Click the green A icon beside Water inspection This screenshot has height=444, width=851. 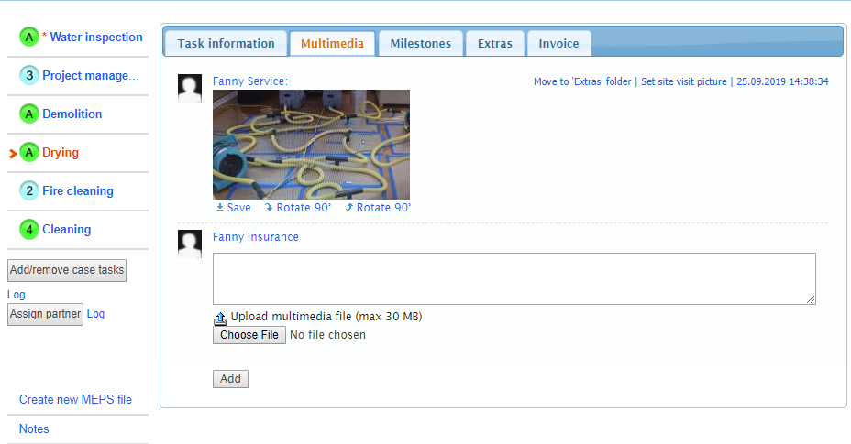pyautogui.click(x=29, y=37)
